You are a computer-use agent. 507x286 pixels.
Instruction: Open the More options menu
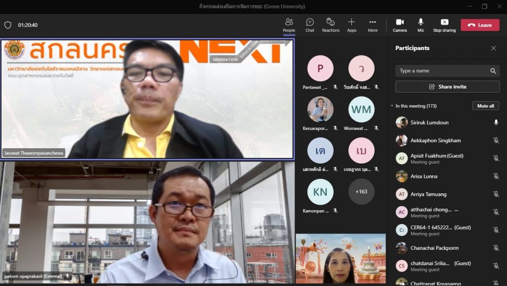point(373,22)
